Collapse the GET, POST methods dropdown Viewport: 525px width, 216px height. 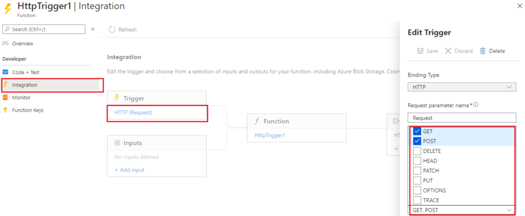462,210
